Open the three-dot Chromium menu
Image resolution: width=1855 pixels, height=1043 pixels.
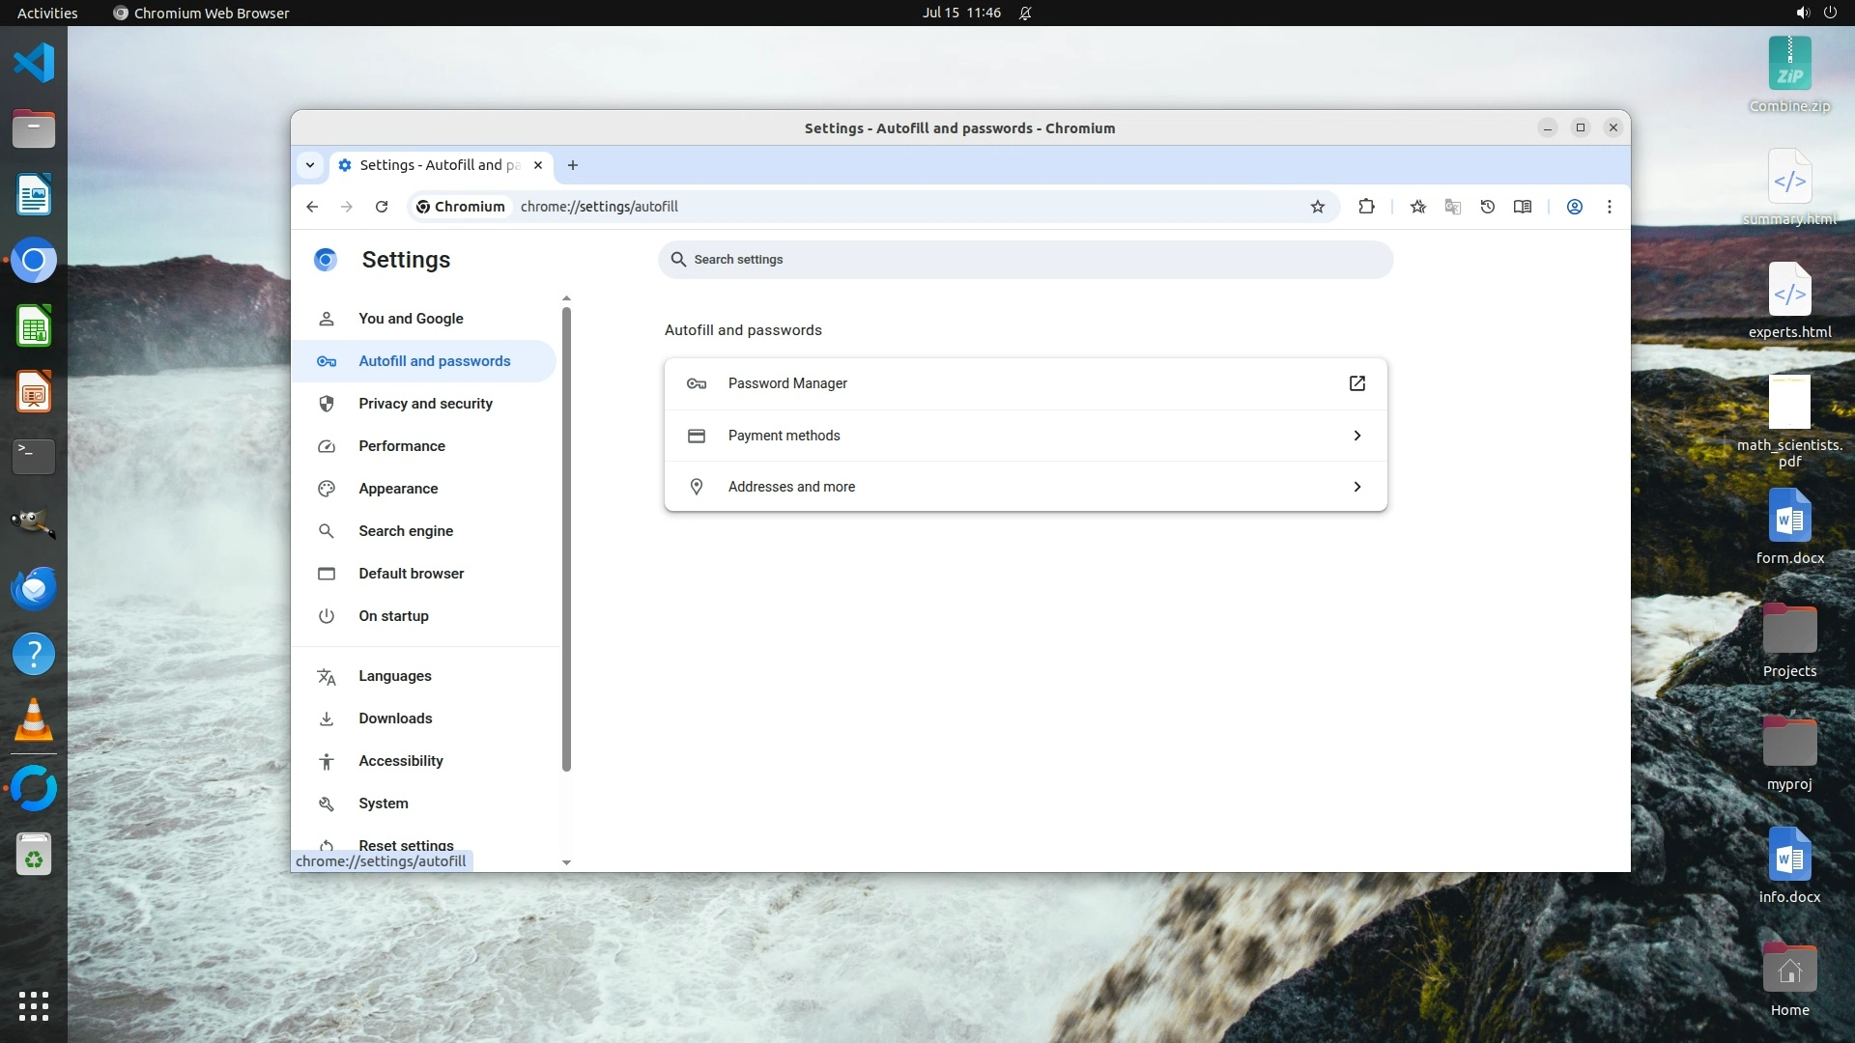pos(1610,207)
